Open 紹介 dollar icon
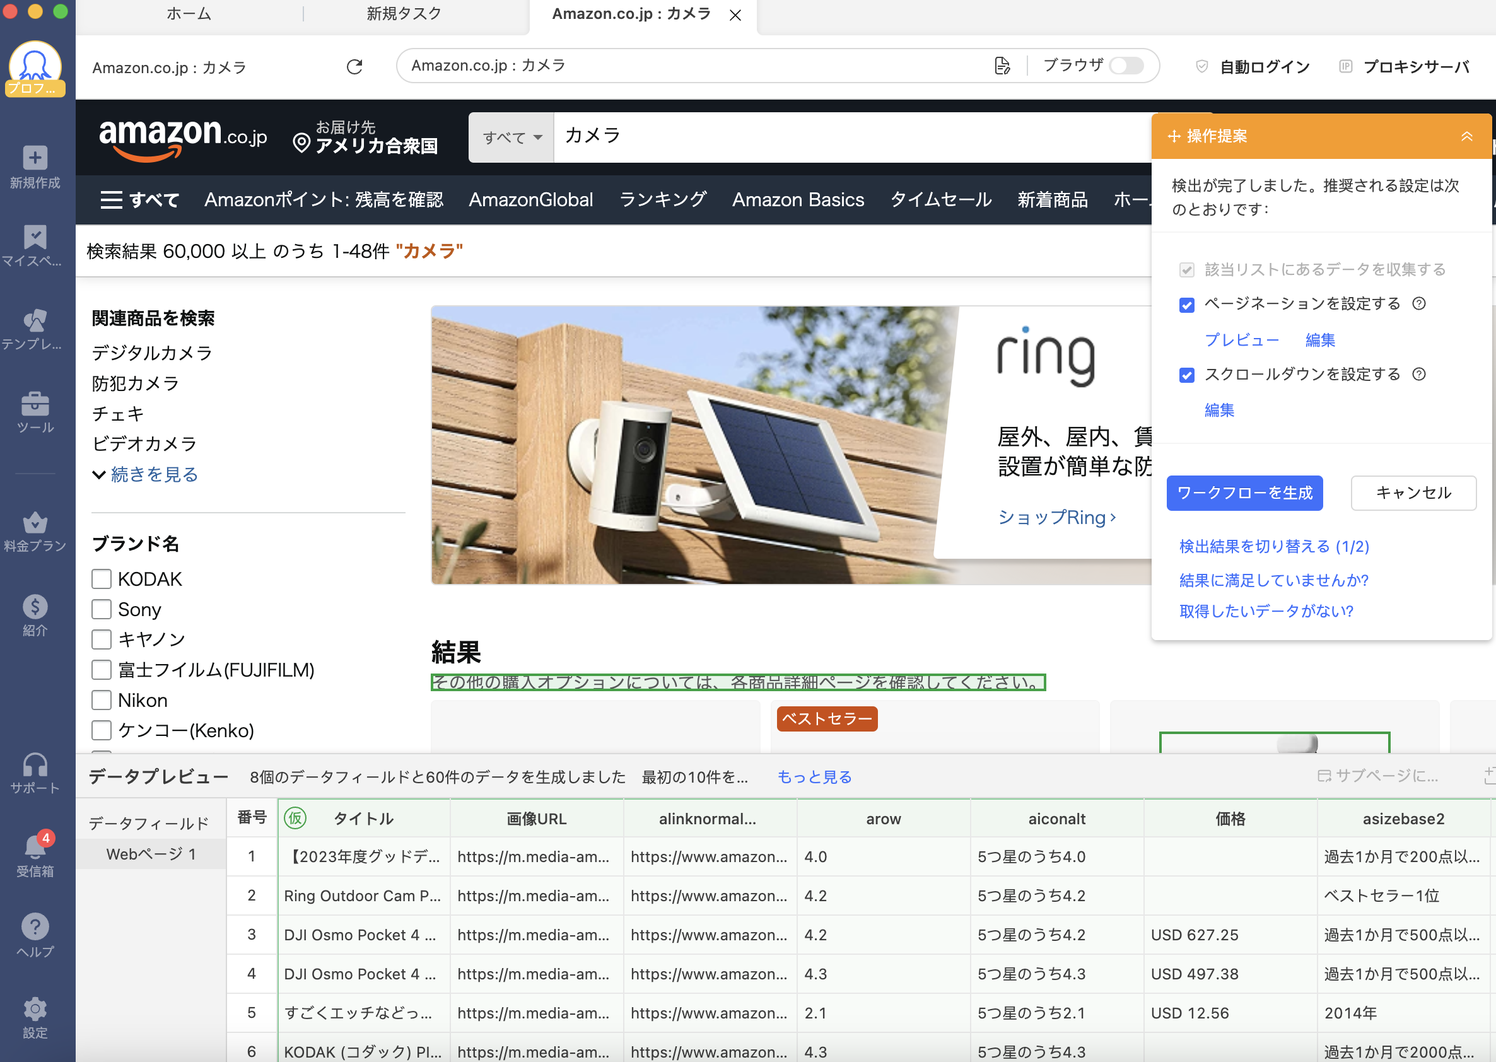Image resolution: width=1496 pixels, height=1062 pixels. pos(35,606)
